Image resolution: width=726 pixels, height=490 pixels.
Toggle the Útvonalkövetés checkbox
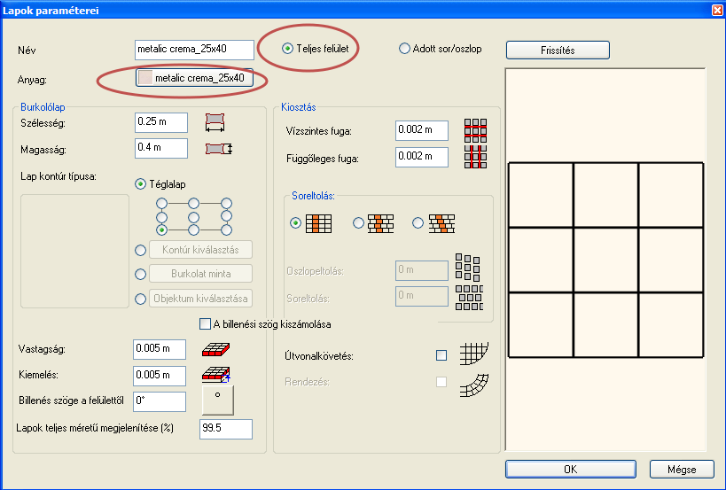tap(441, 355)
